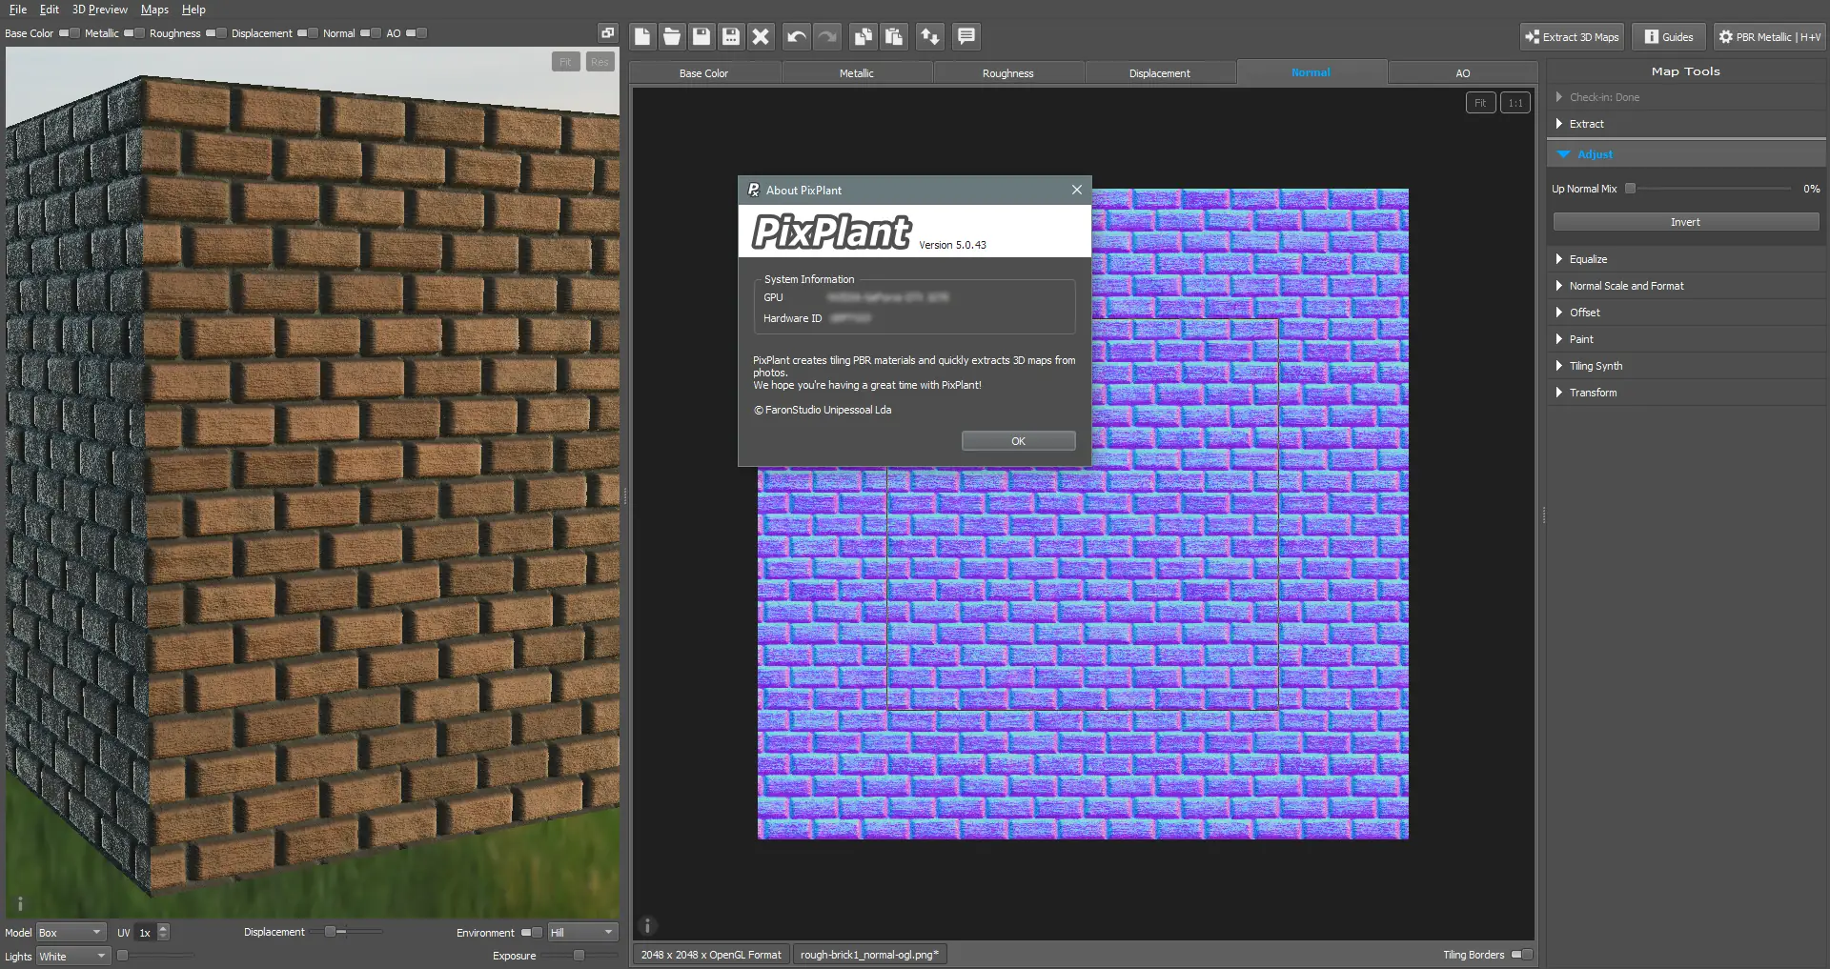The height and width of the screenshot is (969, 1830).
Task: Open the Help menu
Action: click(193, 10)
